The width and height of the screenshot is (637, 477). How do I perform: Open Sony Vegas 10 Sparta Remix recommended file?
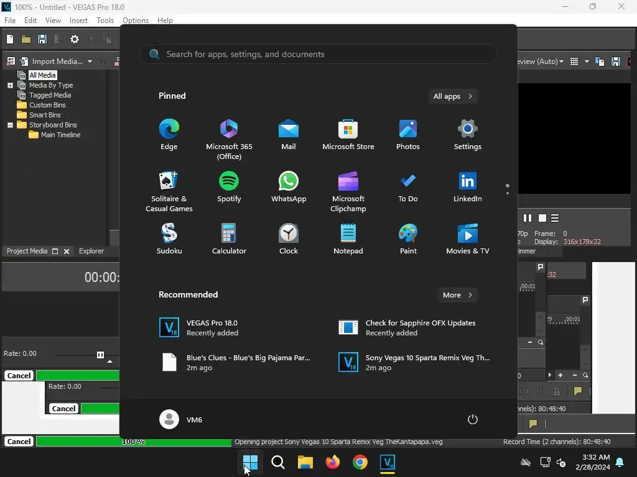click(x=414, y=363)
